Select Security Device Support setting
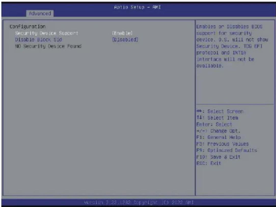Viewport: 276px width, 207px height. pyautogui.click(x=47, y=33)
